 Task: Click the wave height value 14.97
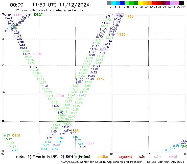pos(85,67)
